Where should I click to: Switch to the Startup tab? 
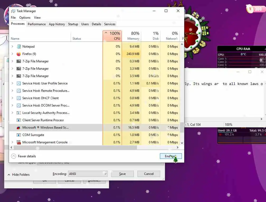coord(73,24)
